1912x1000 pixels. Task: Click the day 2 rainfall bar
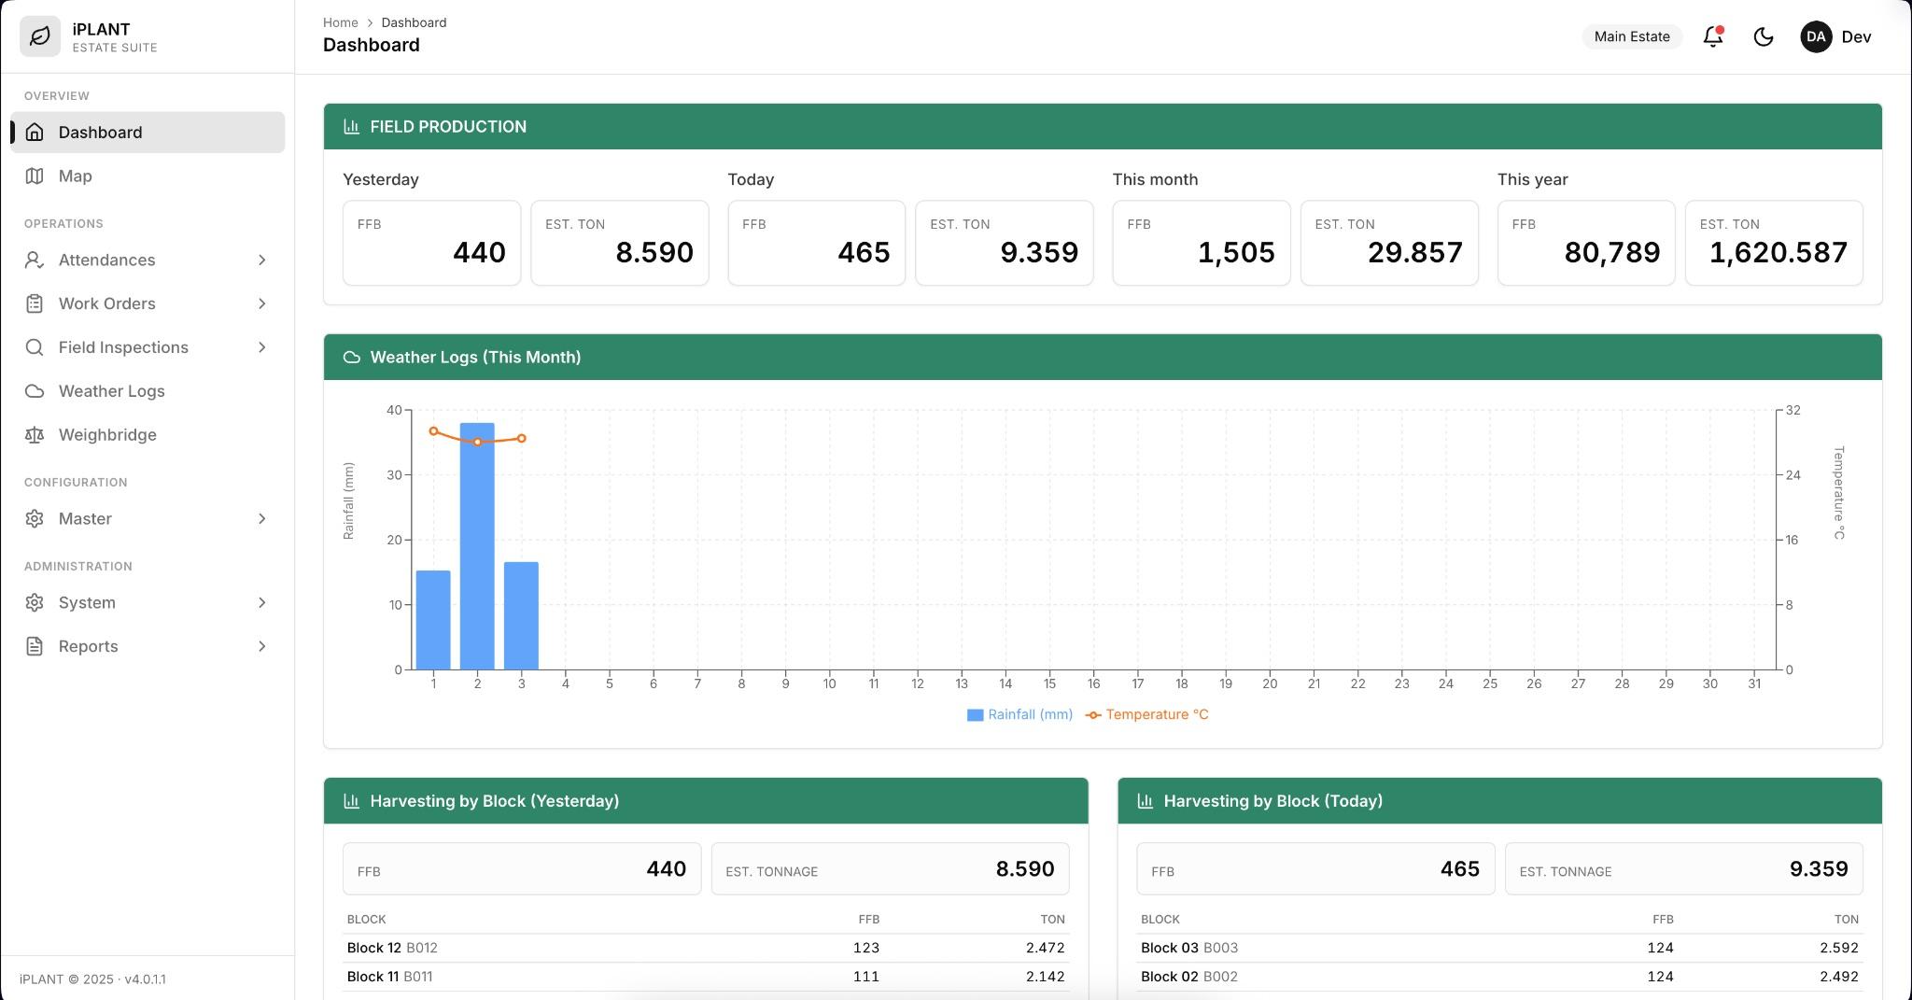click(x=477, y=546)
